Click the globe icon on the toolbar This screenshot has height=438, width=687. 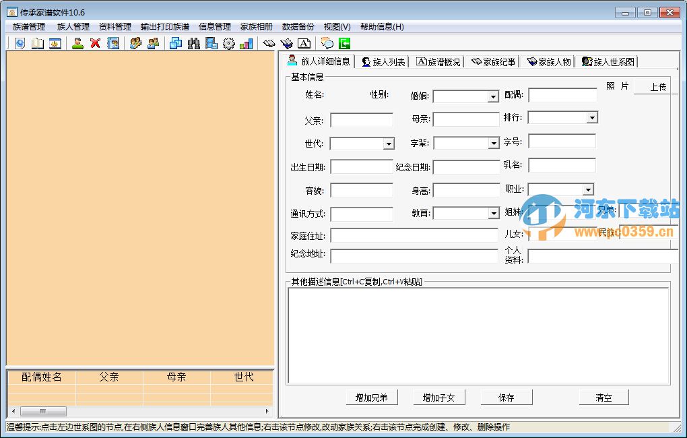[x=20, y=43]
